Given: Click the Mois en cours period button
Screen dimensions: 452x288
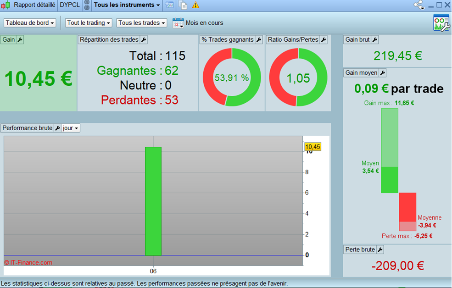Looking at the screenshot, I should point(204,23).
